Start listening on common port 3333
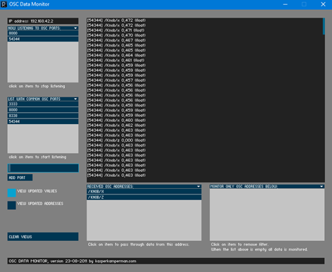 click(x=43, y=104)
